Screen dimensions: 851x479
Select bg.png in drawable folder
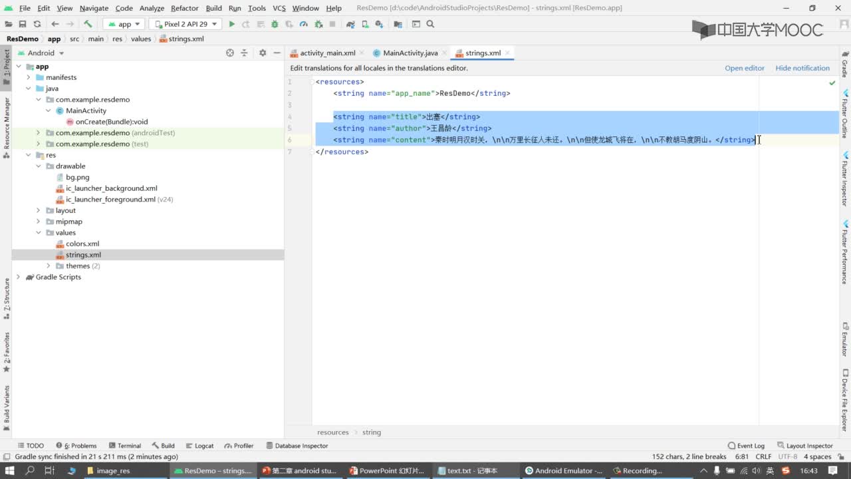tap(77, 177)
